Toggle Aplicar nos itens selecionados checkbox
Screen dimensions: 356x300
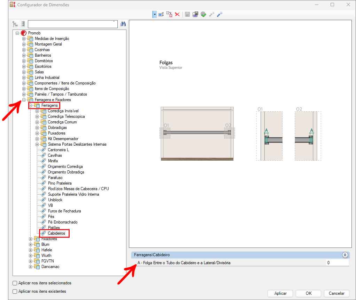pos(15,283)
